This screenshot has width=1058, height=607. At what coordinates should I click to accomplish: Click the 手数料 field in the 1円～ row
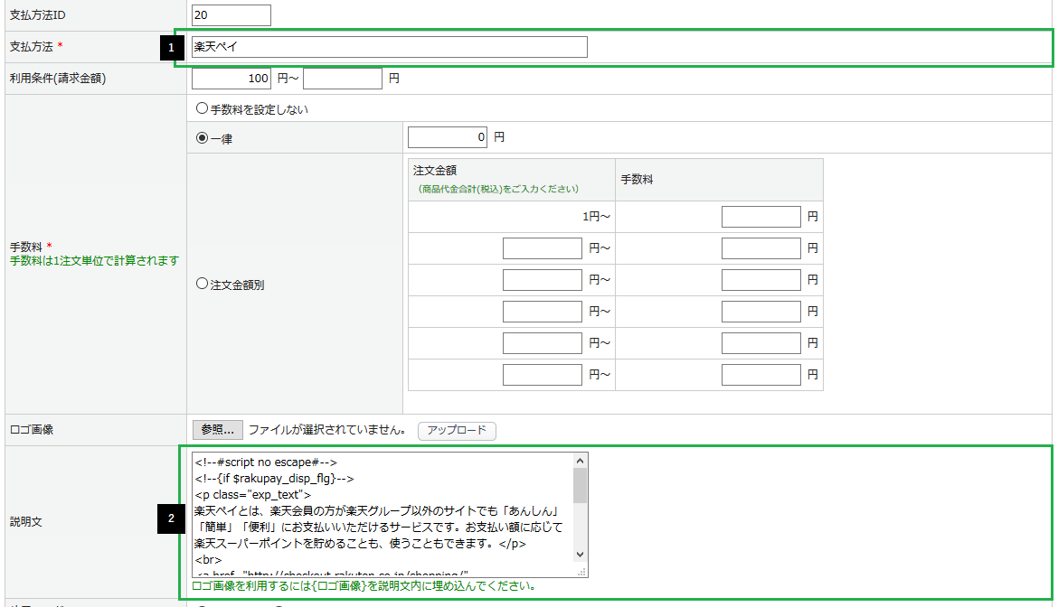click(x=760, y=217)
